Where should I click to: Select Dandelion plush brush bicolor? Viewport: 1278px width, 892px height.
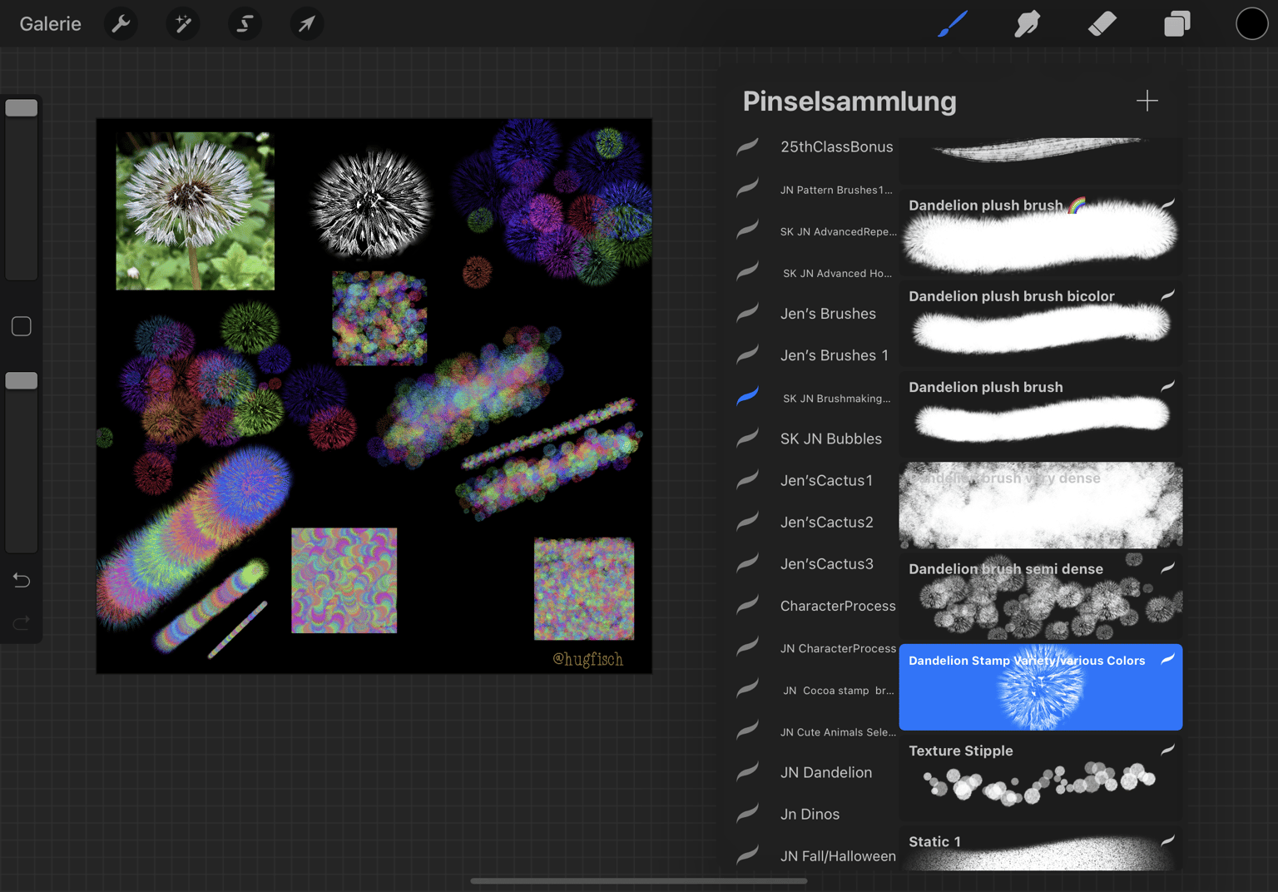coord(1040,323)
